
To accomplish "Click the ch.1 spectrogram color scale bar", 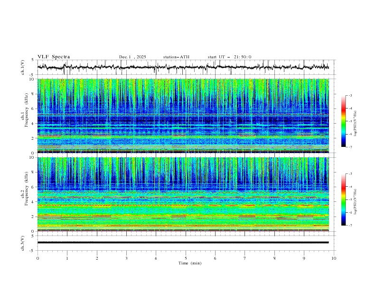I will [x=343, y=121].
